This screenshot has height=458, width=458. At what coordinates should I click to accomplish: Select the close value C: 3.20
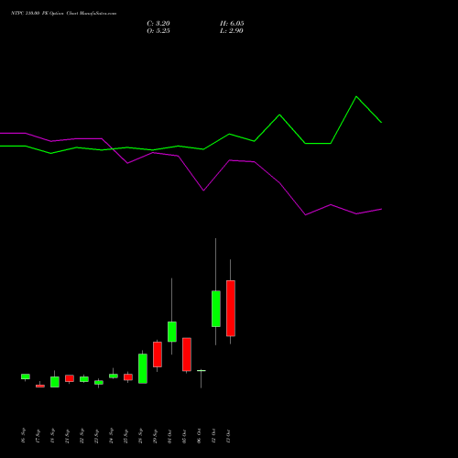(158, 24)
